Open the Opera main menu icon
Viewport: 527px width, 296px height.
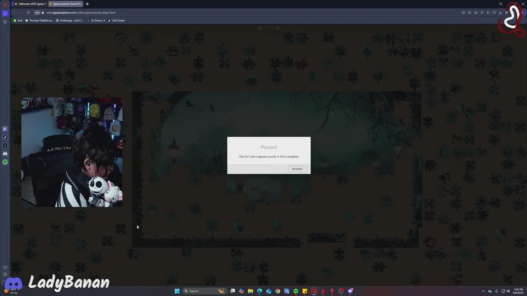point(5,4)
